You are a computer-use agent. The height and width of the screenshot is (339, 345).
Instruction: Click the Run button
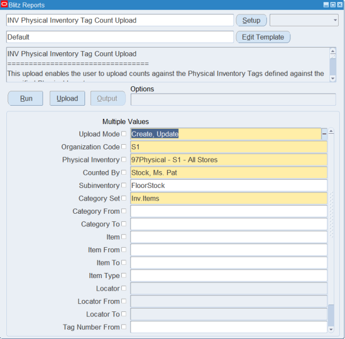pos(25,98)
